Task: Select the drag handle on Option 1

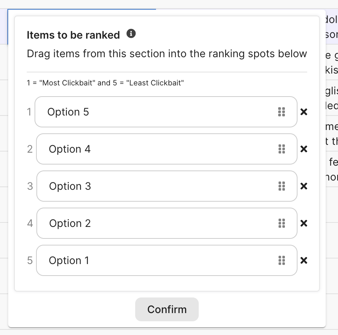Action: tap(282, 260)
